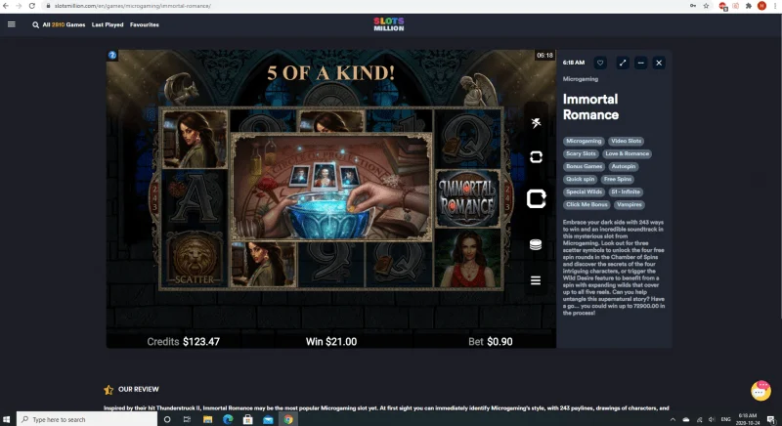The image size is (782, 426).
Task: Go to Last Played games
Action: 108,24
